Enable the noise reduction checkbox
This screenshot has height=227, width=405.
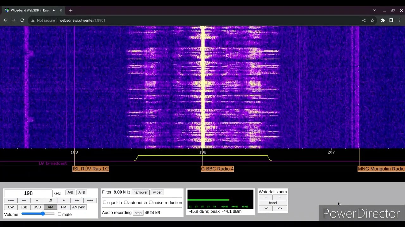click(x=151, y=202)
